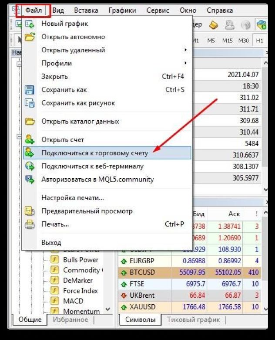The width and height of the screenshot is (275, 340).
Task: Select the M30 timeframe button
Action: pyautogui.click(x=243, y=41)
